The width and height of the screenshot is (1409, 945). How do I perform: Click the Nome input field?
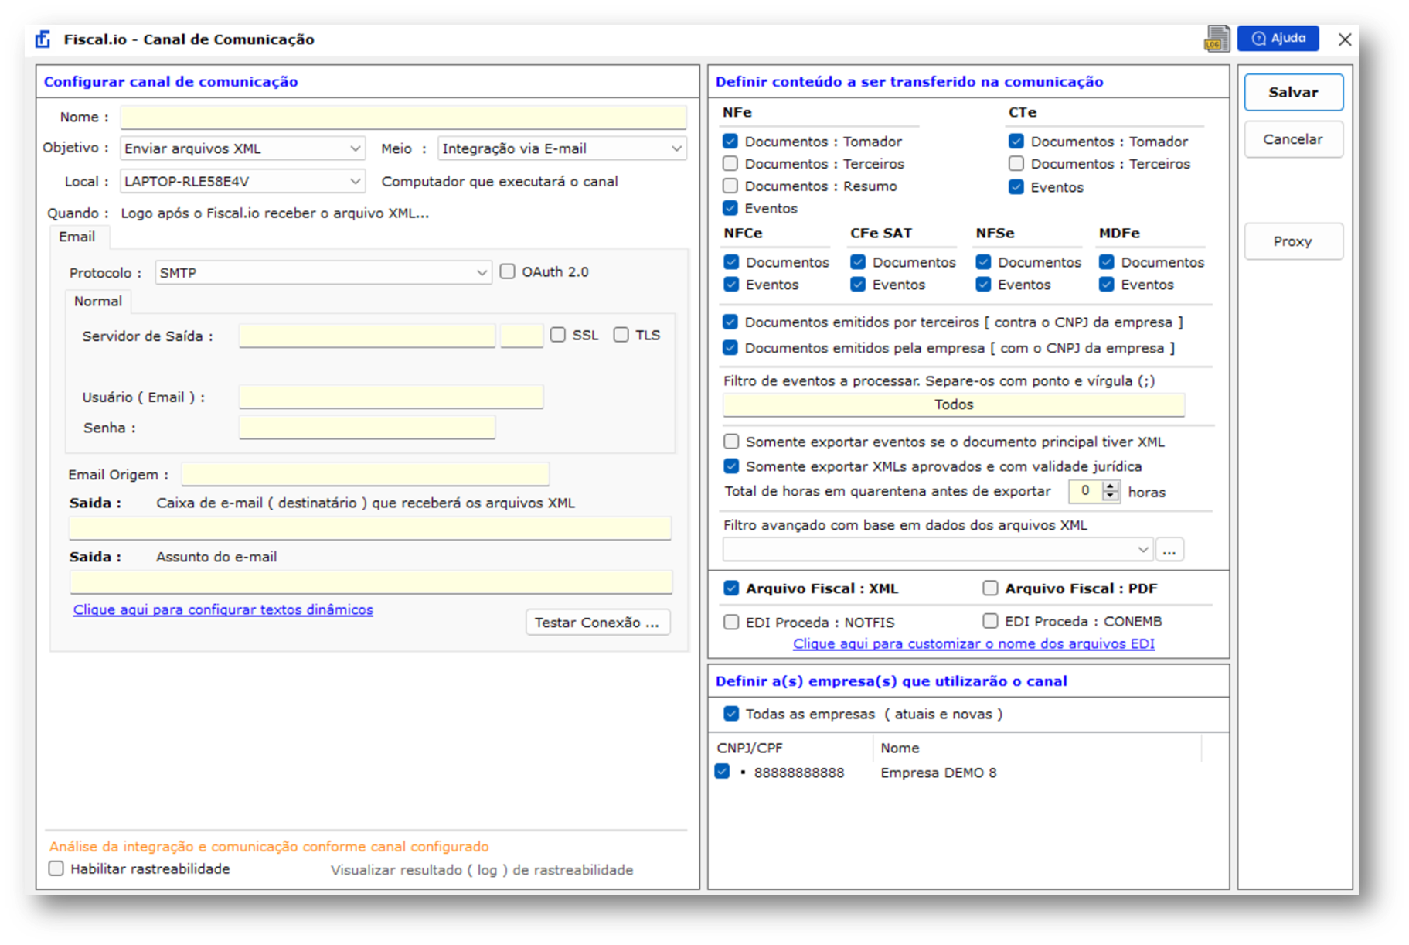[403, 117]
